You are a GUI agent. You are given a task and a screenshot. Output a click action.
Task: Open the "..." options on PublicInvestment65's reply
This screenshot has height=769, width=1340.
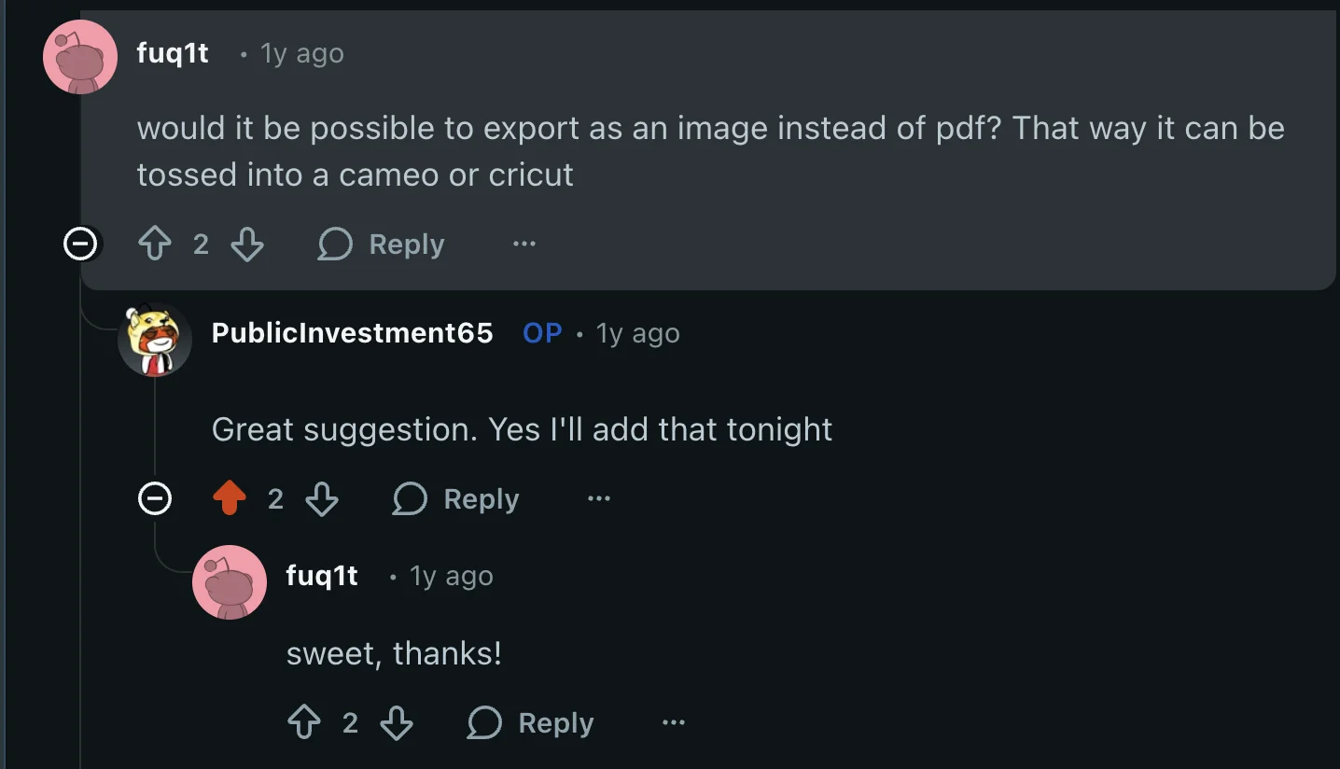[598, 498]
